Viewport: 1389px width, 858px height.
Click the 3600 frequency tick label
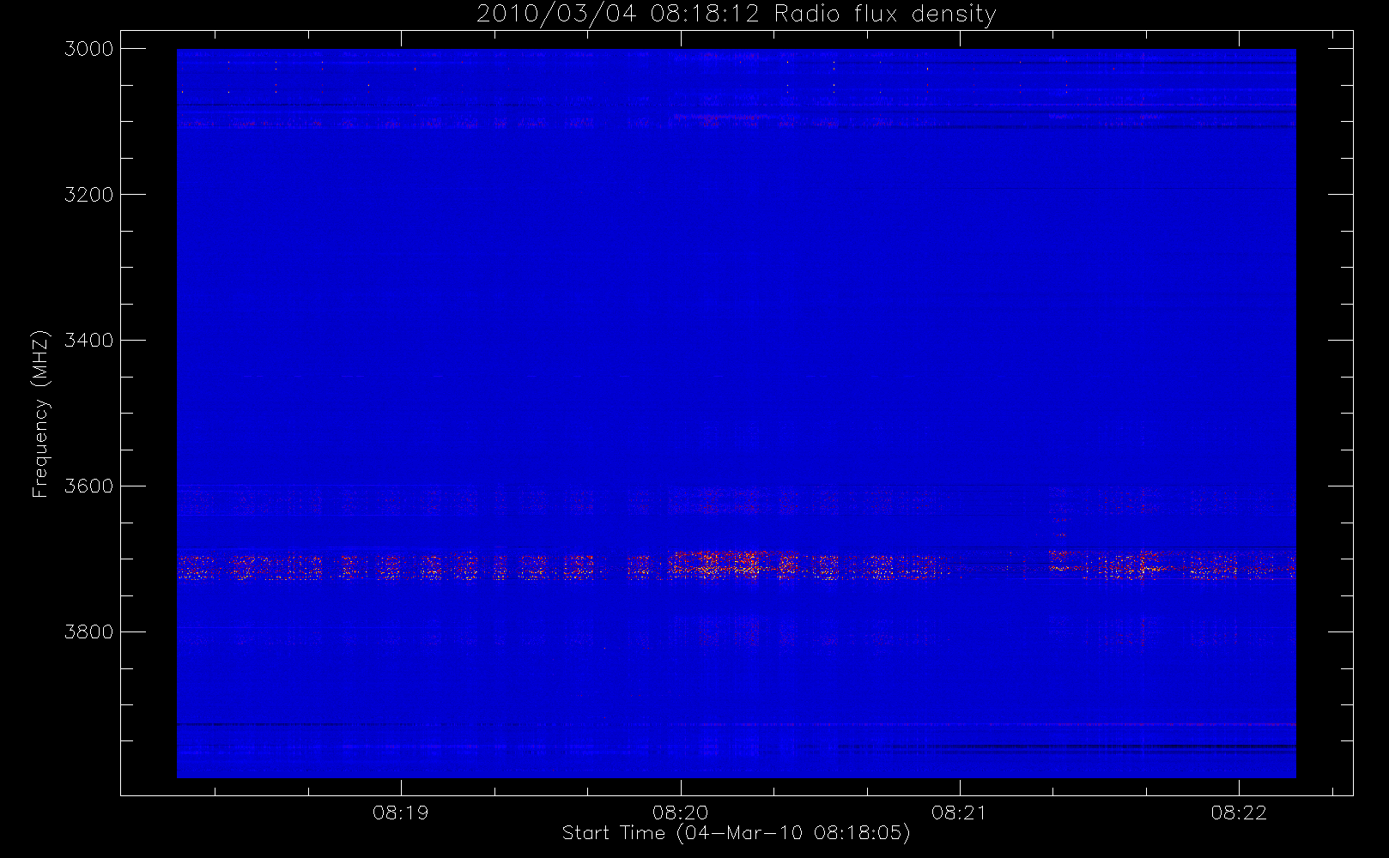tap(89, 486)
